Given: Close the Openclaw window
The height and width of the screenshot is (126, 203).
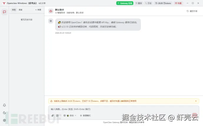Looking at the screenshot, I should (198, 3).
